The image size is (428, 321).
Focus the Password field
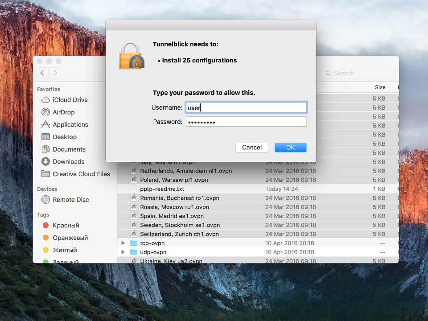coord(246,122)
